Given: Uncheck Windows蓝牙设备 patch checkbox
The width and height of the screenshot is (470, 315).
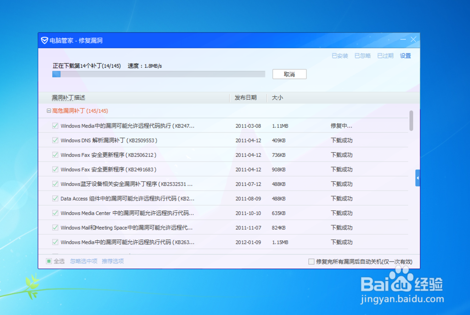Looking at the screenshot, I should click(55, 184).
